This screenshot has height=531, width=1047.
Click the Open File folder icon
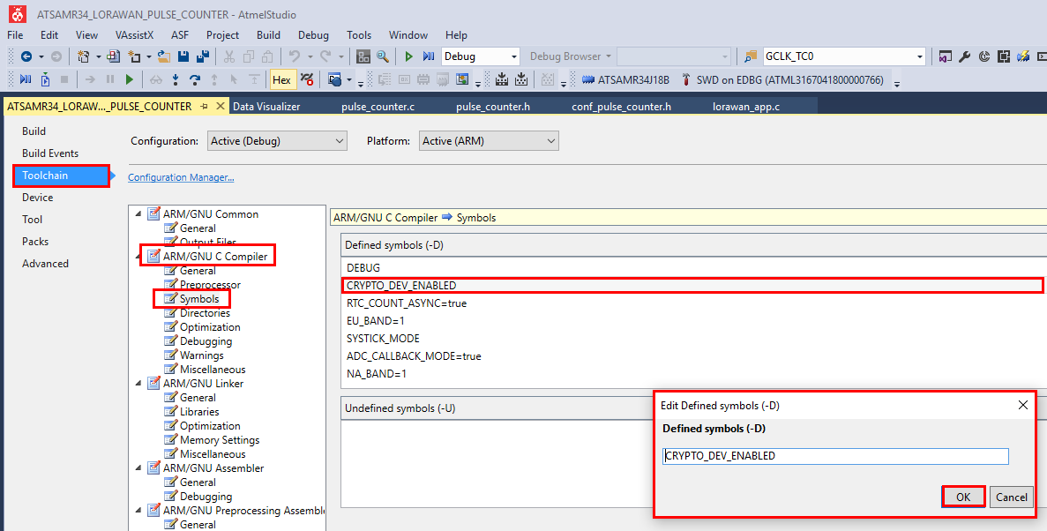point(164,56)
